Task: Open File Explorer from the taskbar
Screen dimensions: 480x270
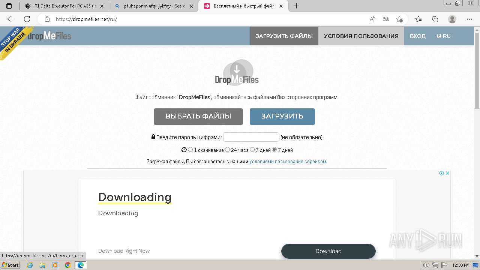Action: pyautogui.click(x=42, y=265)
